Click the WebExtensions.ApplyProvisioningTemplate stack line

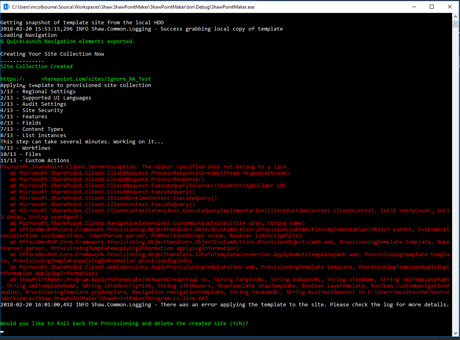(225, 270)
